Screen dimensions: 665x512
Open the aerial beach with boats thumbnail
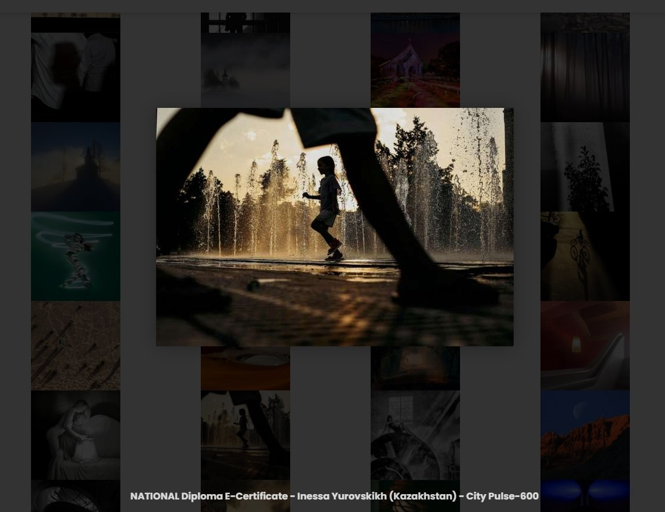[75, 345]
